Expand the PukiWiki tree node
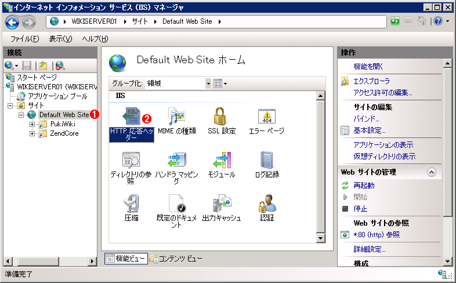Image resolution: width=456 pixels, height=283 pixels. [32, 124]
